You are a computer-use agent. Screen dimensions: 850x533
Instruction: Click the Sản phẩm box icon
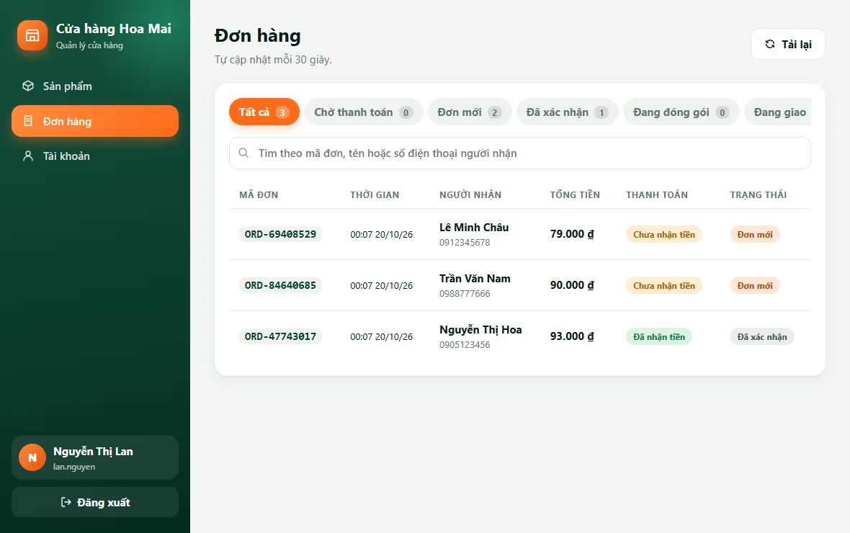click(27, 86)
